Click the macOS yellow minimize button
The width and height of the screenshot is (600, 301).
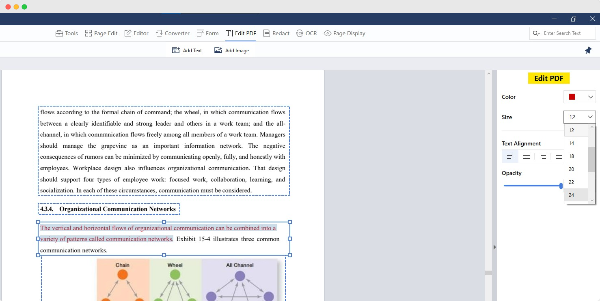point(16,7)
